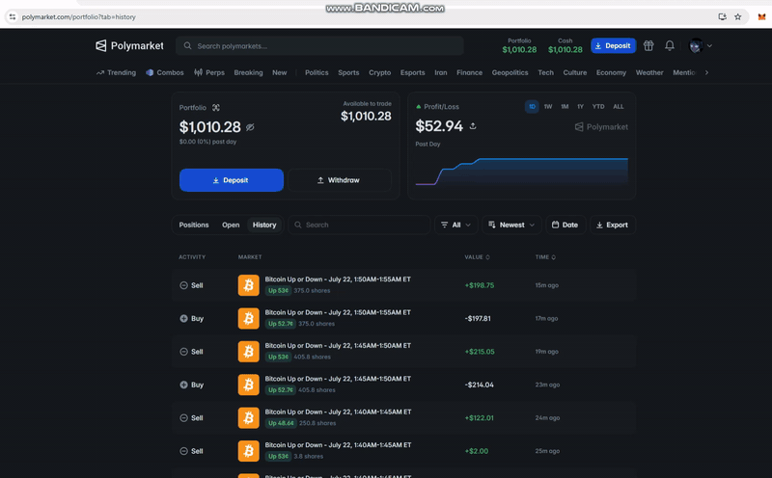
Task: Switch to the Open orders tab
Action: click(231, 225)
